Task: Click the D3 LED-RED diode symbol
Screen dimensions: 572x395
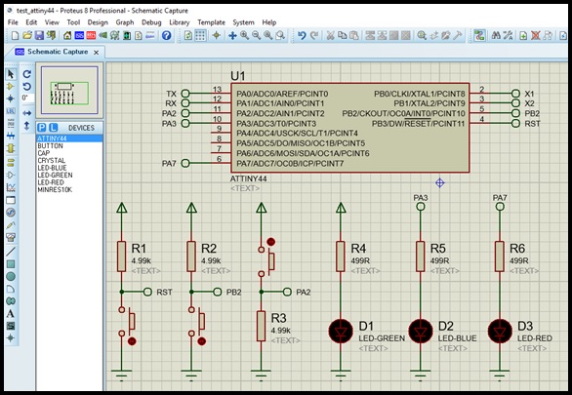Action: click(500, 331)
